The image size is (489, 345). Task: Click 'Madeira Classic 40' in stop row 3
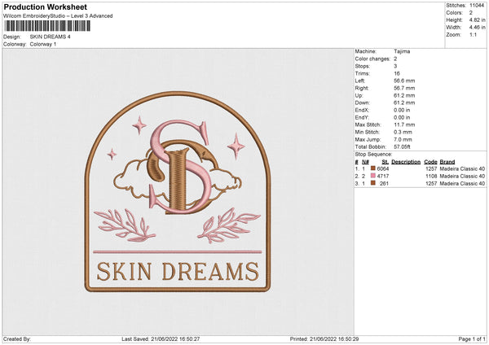click(x=462, y=184)
